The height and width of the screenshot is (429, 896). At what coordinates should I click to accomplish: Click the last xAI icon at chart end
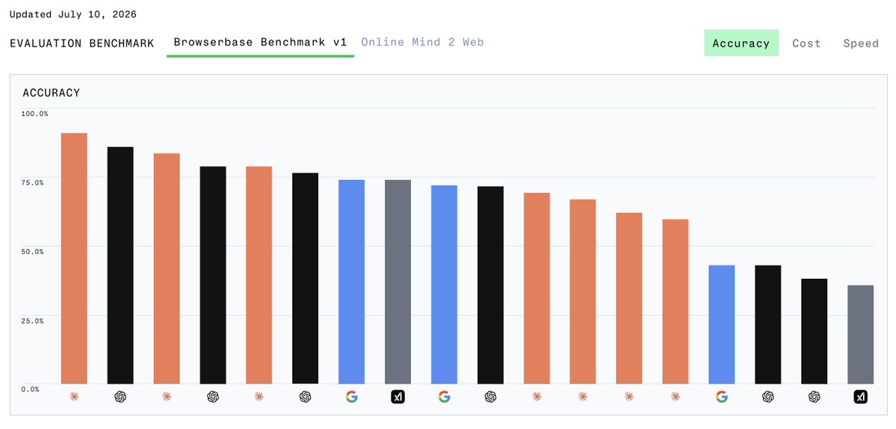click(861, 396)
